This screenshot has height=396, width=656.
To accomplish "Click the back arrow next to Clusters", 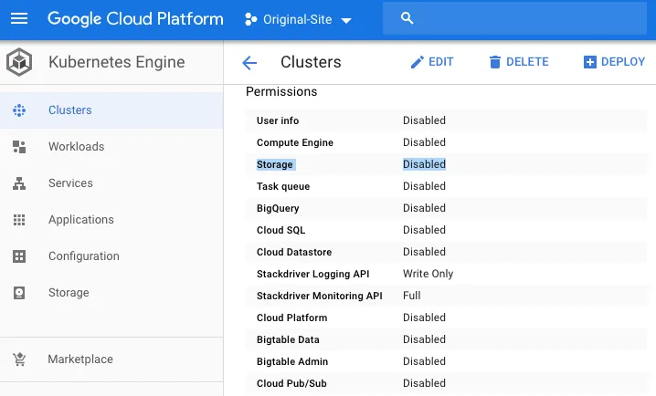I will pos(249,63).
